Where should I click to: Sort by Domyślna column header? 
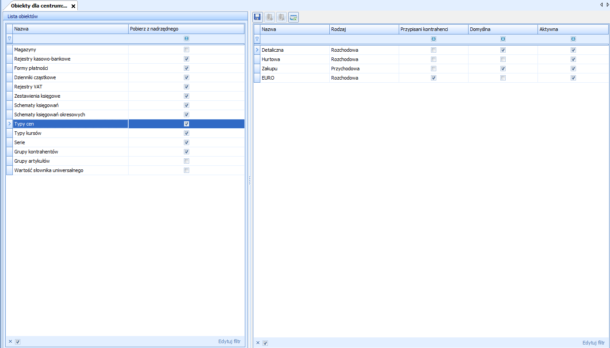[503, 29]
